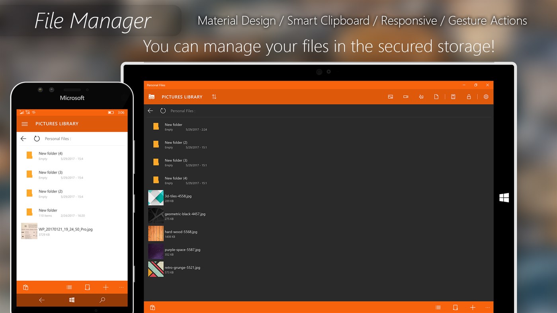Open the smart clipboard paste icon

[152, 307]
